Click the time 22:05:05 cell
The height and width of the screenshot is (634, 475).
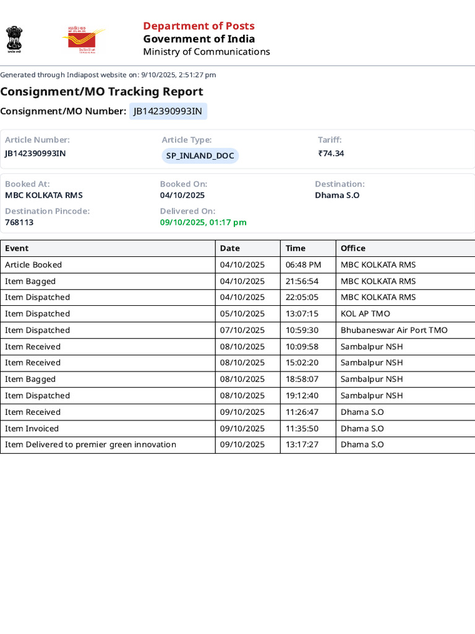click(308, 297)
